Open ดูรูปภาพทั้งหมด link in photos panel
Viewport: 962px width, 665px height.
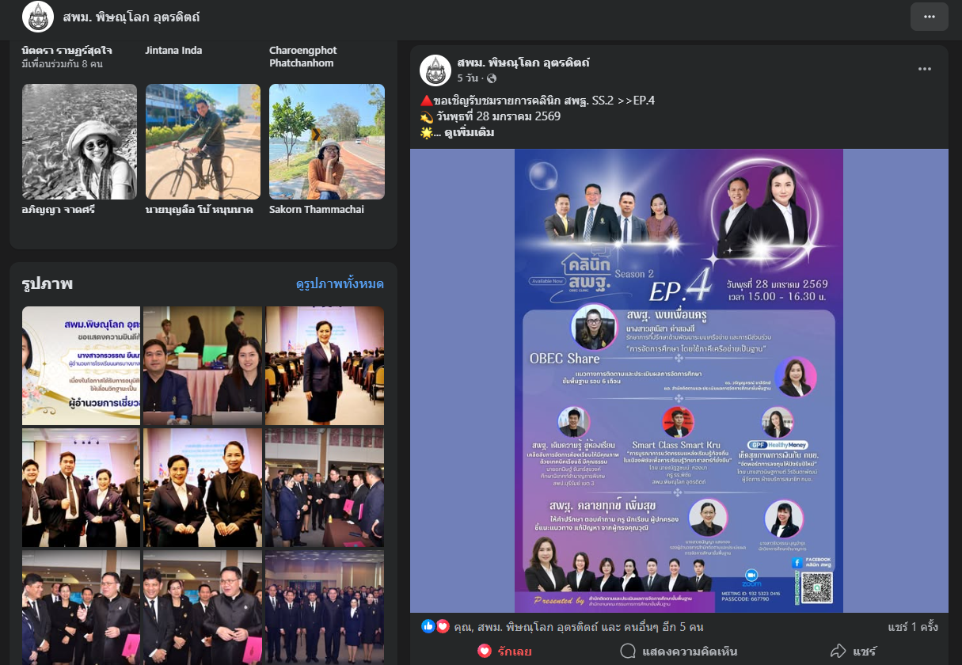point(340,284)
